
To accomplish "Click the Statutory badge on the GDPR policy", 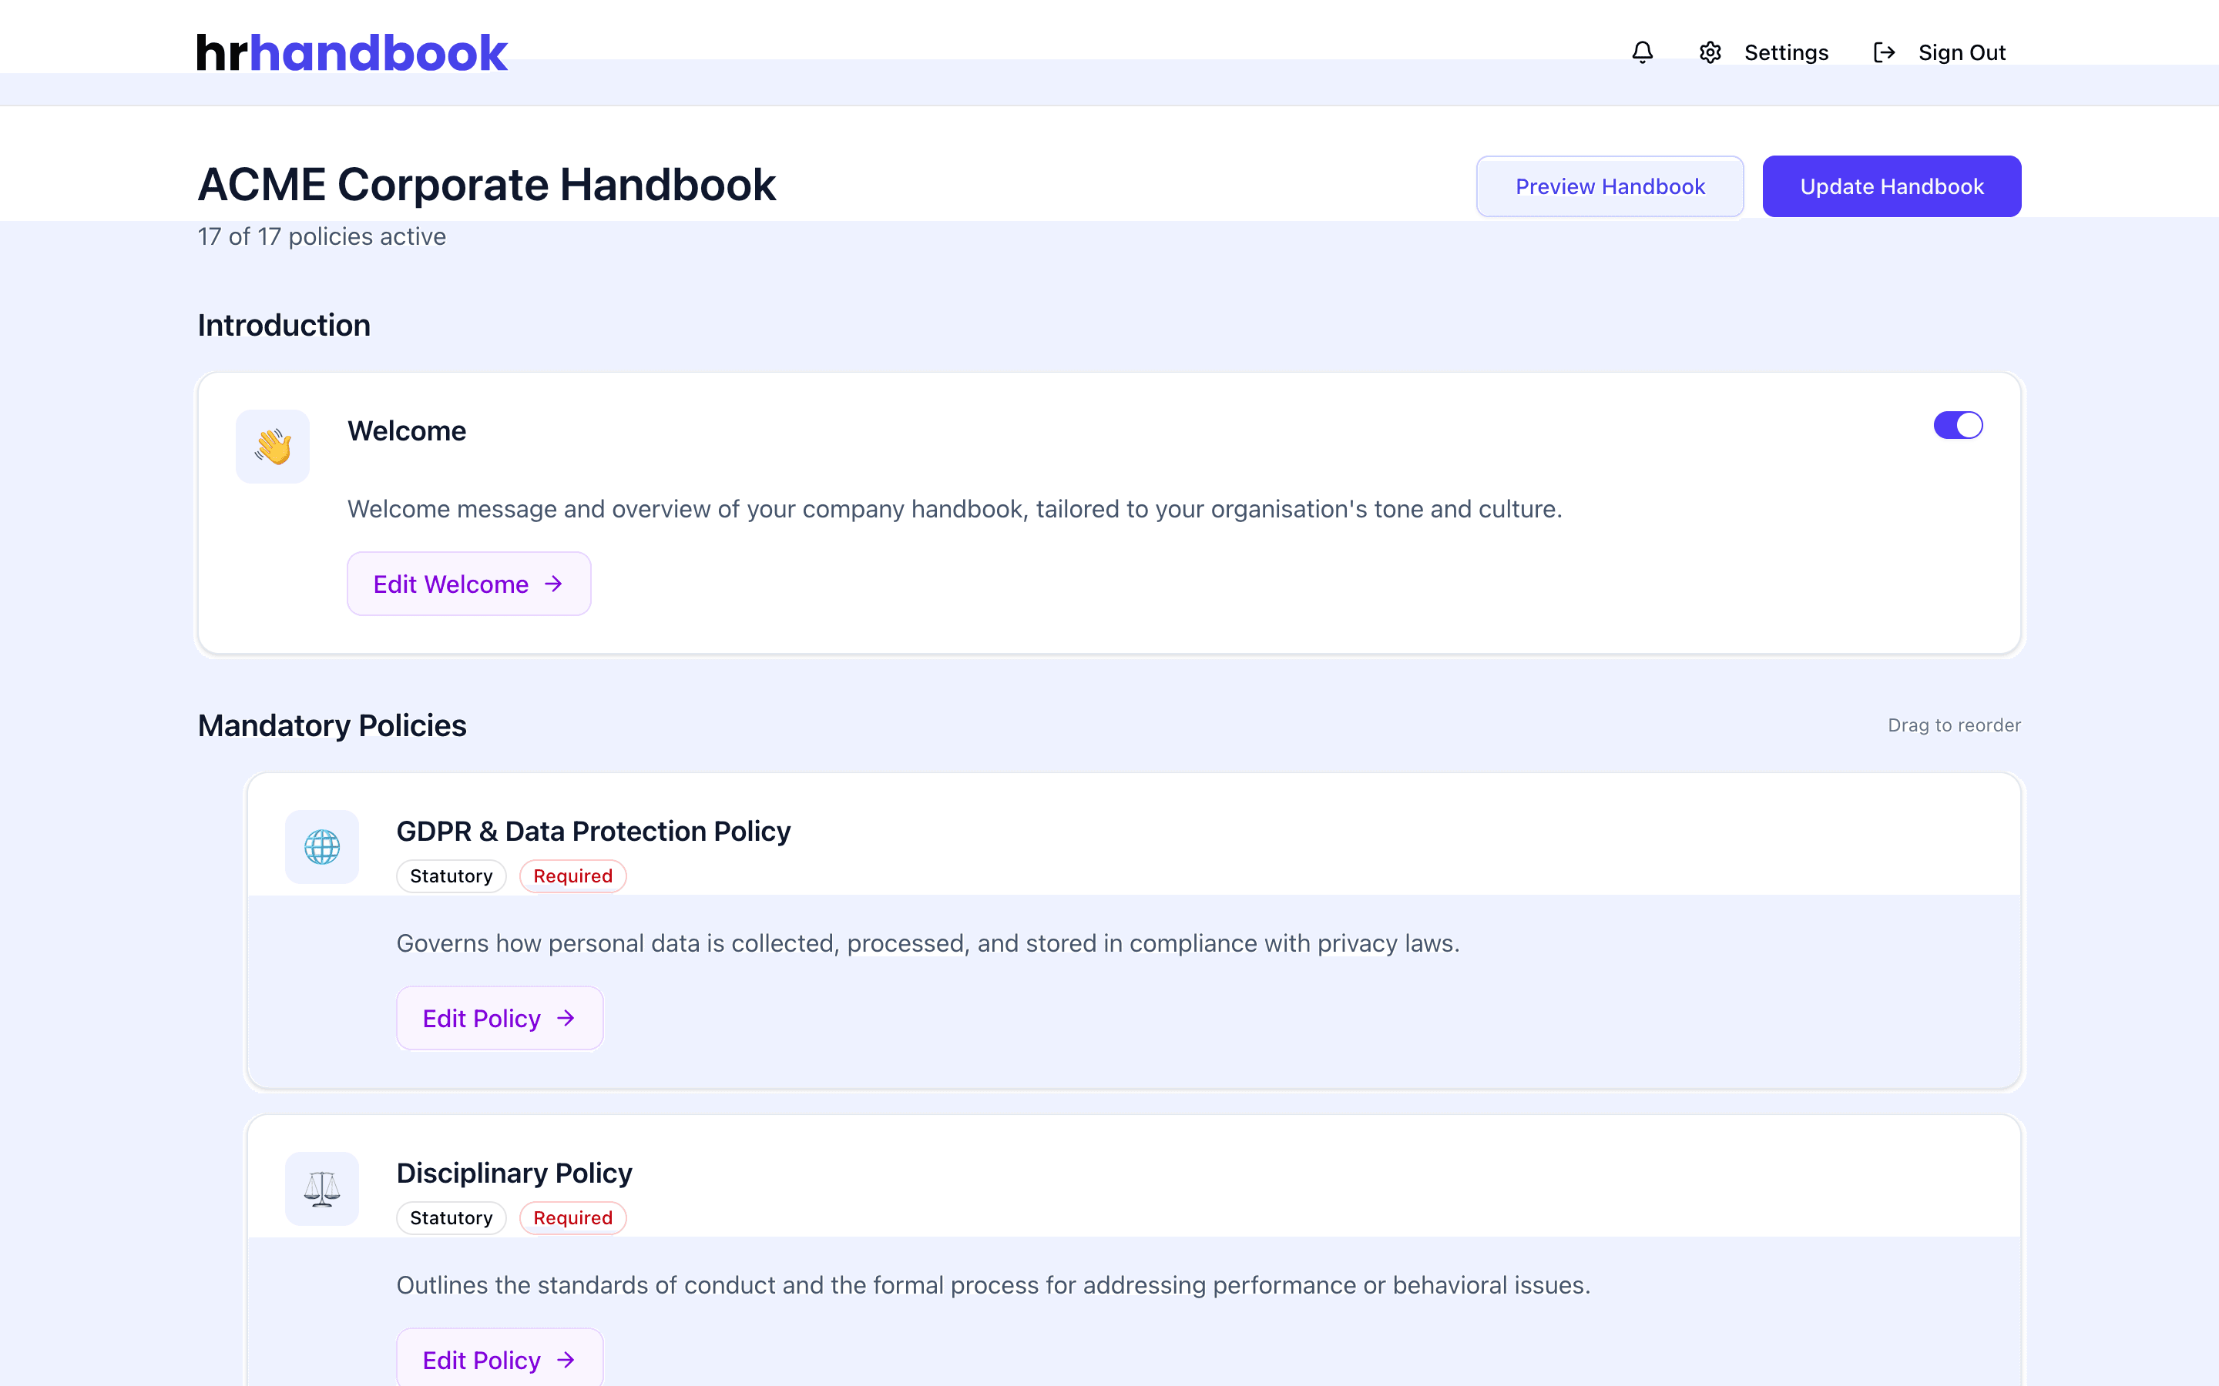I will click(452, 875).
